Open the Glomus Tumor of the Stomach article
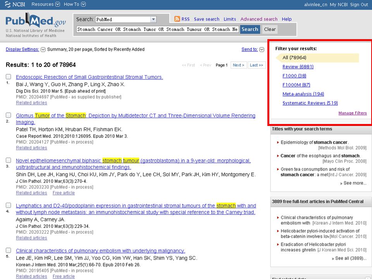This screenshot has height=279, width=372. pyautogui.click(x=136, y=119)
